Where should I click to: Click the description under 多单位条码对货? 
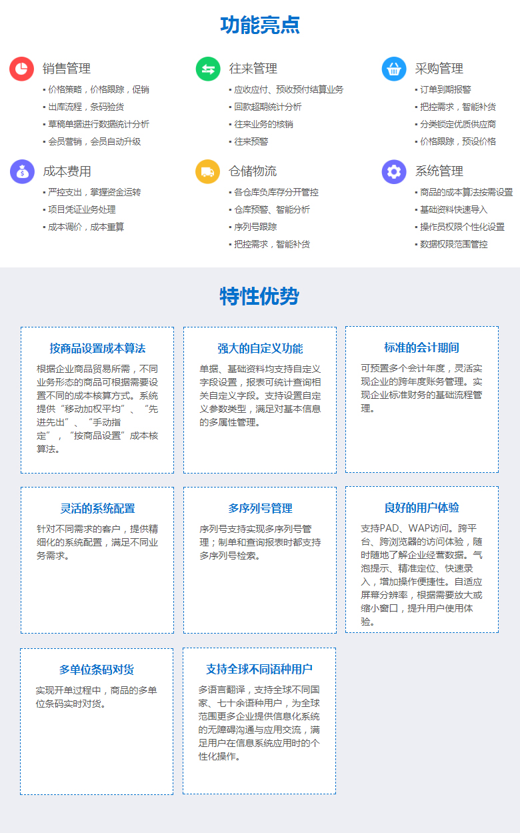tap(97, 697)
